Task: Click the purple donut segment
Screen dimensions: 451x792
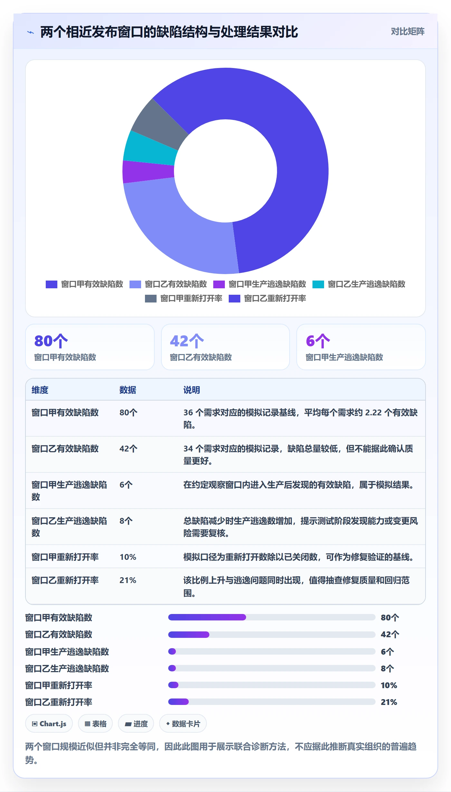Action: [x=148, y=172]
